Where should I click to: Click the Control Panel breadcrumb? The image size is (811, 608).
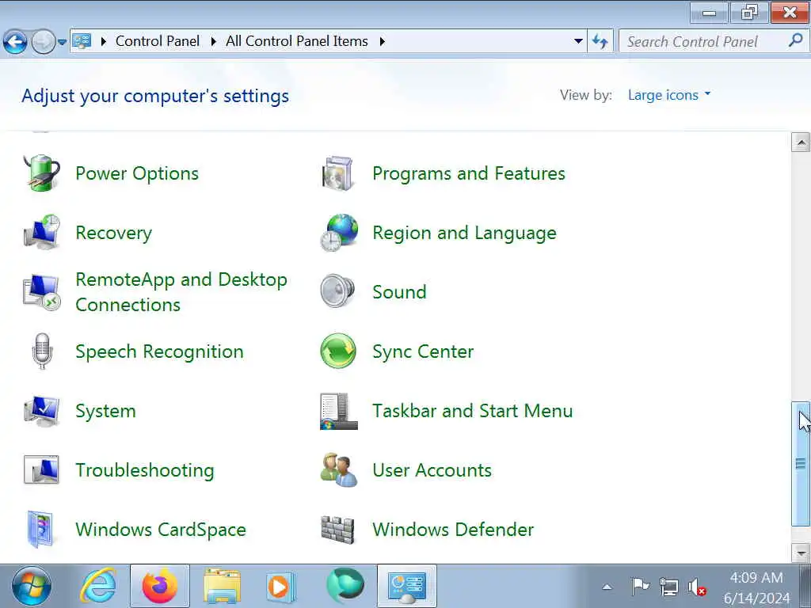[158, 41]
